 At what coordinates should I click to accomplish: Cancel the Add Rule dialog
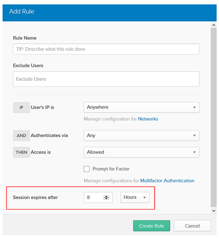192,226
